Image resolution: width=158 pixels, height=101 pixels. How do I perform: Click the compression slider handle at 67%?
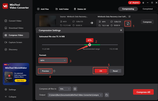90,45
